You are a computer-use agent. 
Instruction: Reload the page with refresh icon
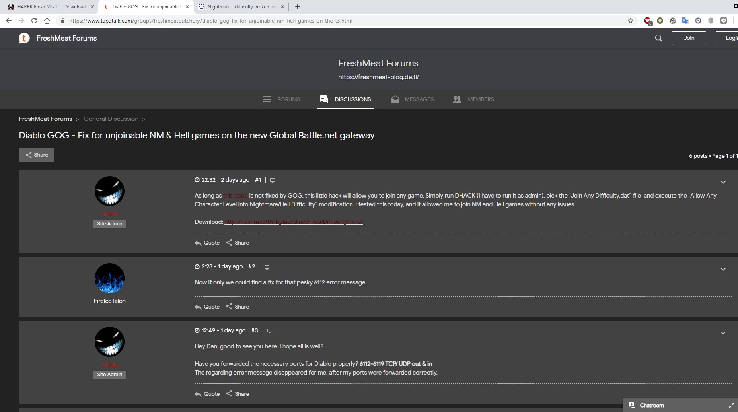(34, 21)
